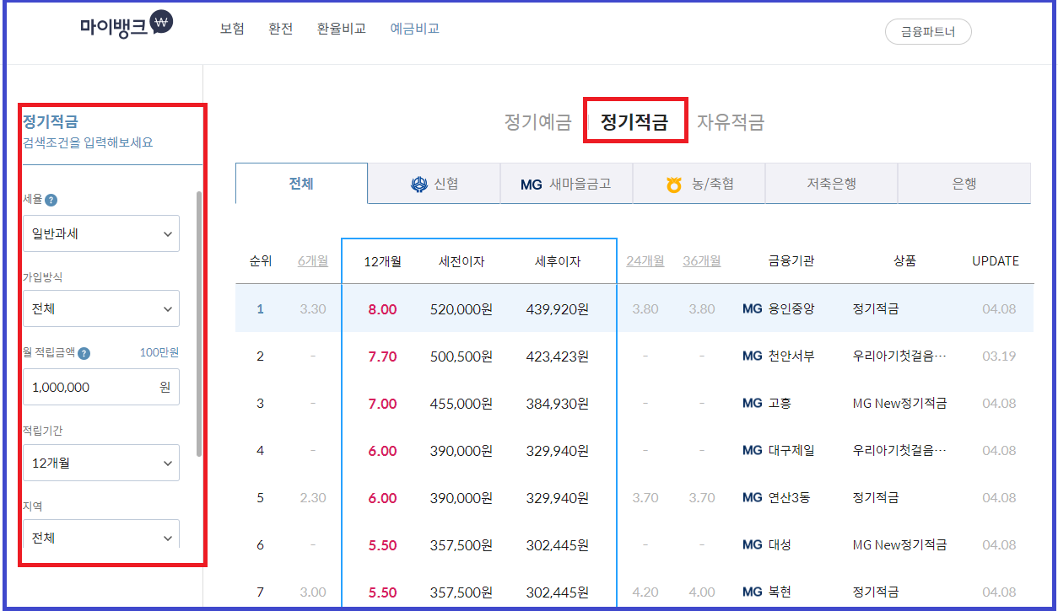Viewport: 1058px width, 611px height.
Task: Open the 환전 menu
Action: [281, 29]
